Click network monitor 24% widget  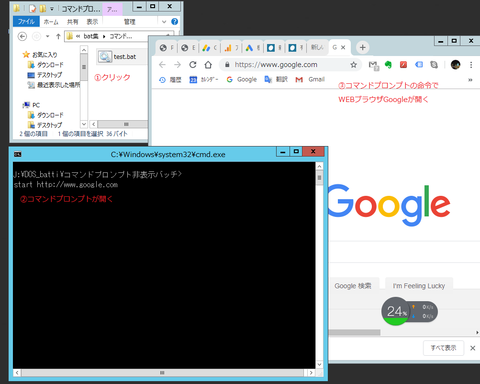pyautogui.click(x=409, y=311)
